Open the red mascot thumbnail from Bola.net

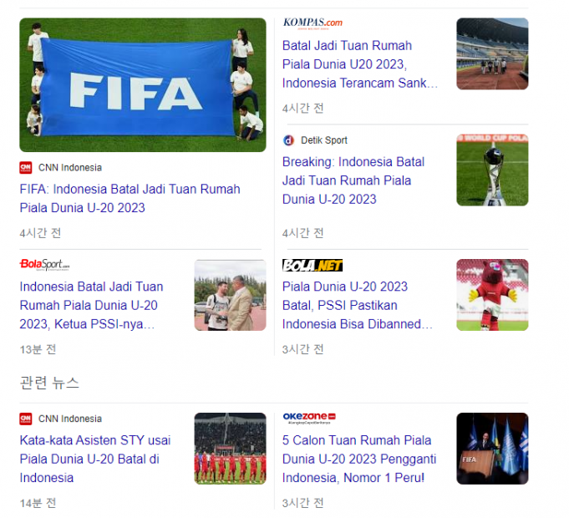tap(492, 295)
